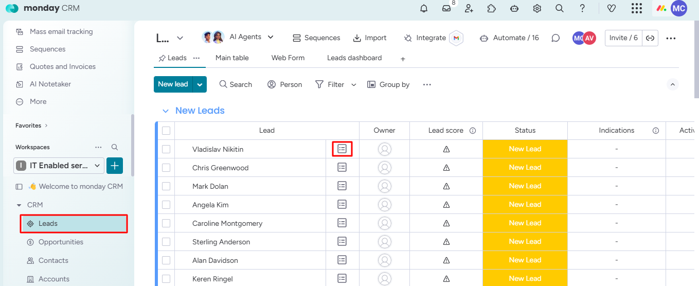699x286 pixels.
Task: Open Leads tab ellipsis menu
Action: point(196,58)
